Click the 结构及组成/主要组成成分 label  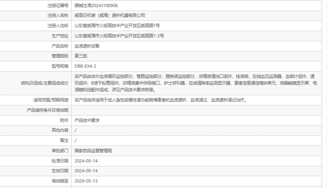tap(44, 83)
